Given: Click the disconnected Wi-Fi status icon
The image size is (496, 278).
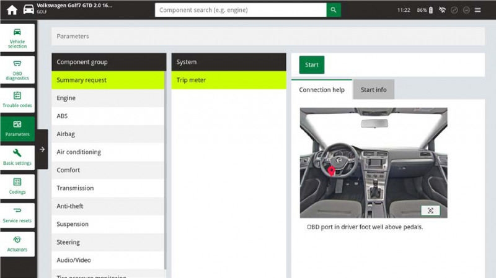Looking at the screenshot, I should coord(443,11).
